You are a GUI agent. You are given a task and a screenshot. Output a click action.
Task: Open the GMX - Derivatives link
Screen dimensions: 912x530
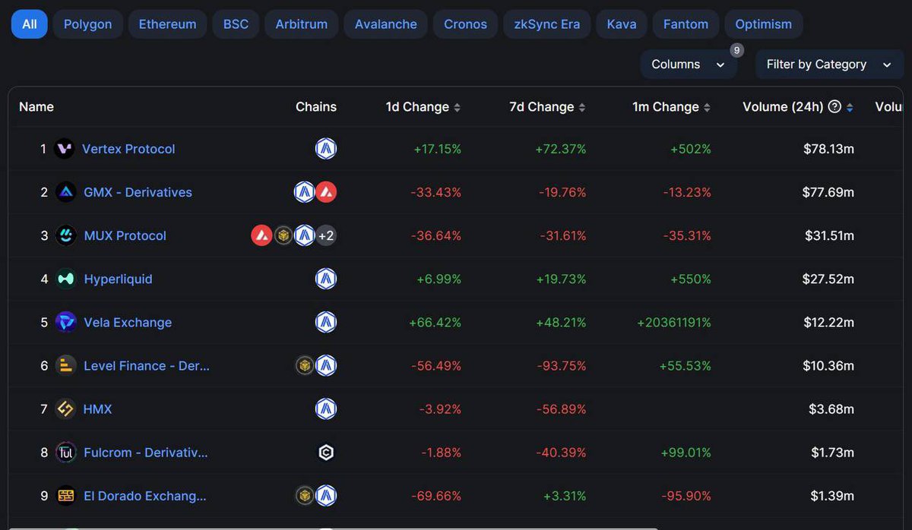coord(138,192)
